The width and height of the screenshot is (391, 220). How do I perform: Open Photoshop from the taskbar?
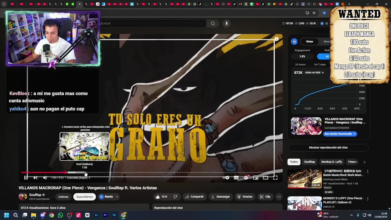click(114, 215)
